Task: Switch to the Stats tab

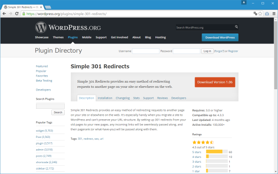Action: coord(136,98)
